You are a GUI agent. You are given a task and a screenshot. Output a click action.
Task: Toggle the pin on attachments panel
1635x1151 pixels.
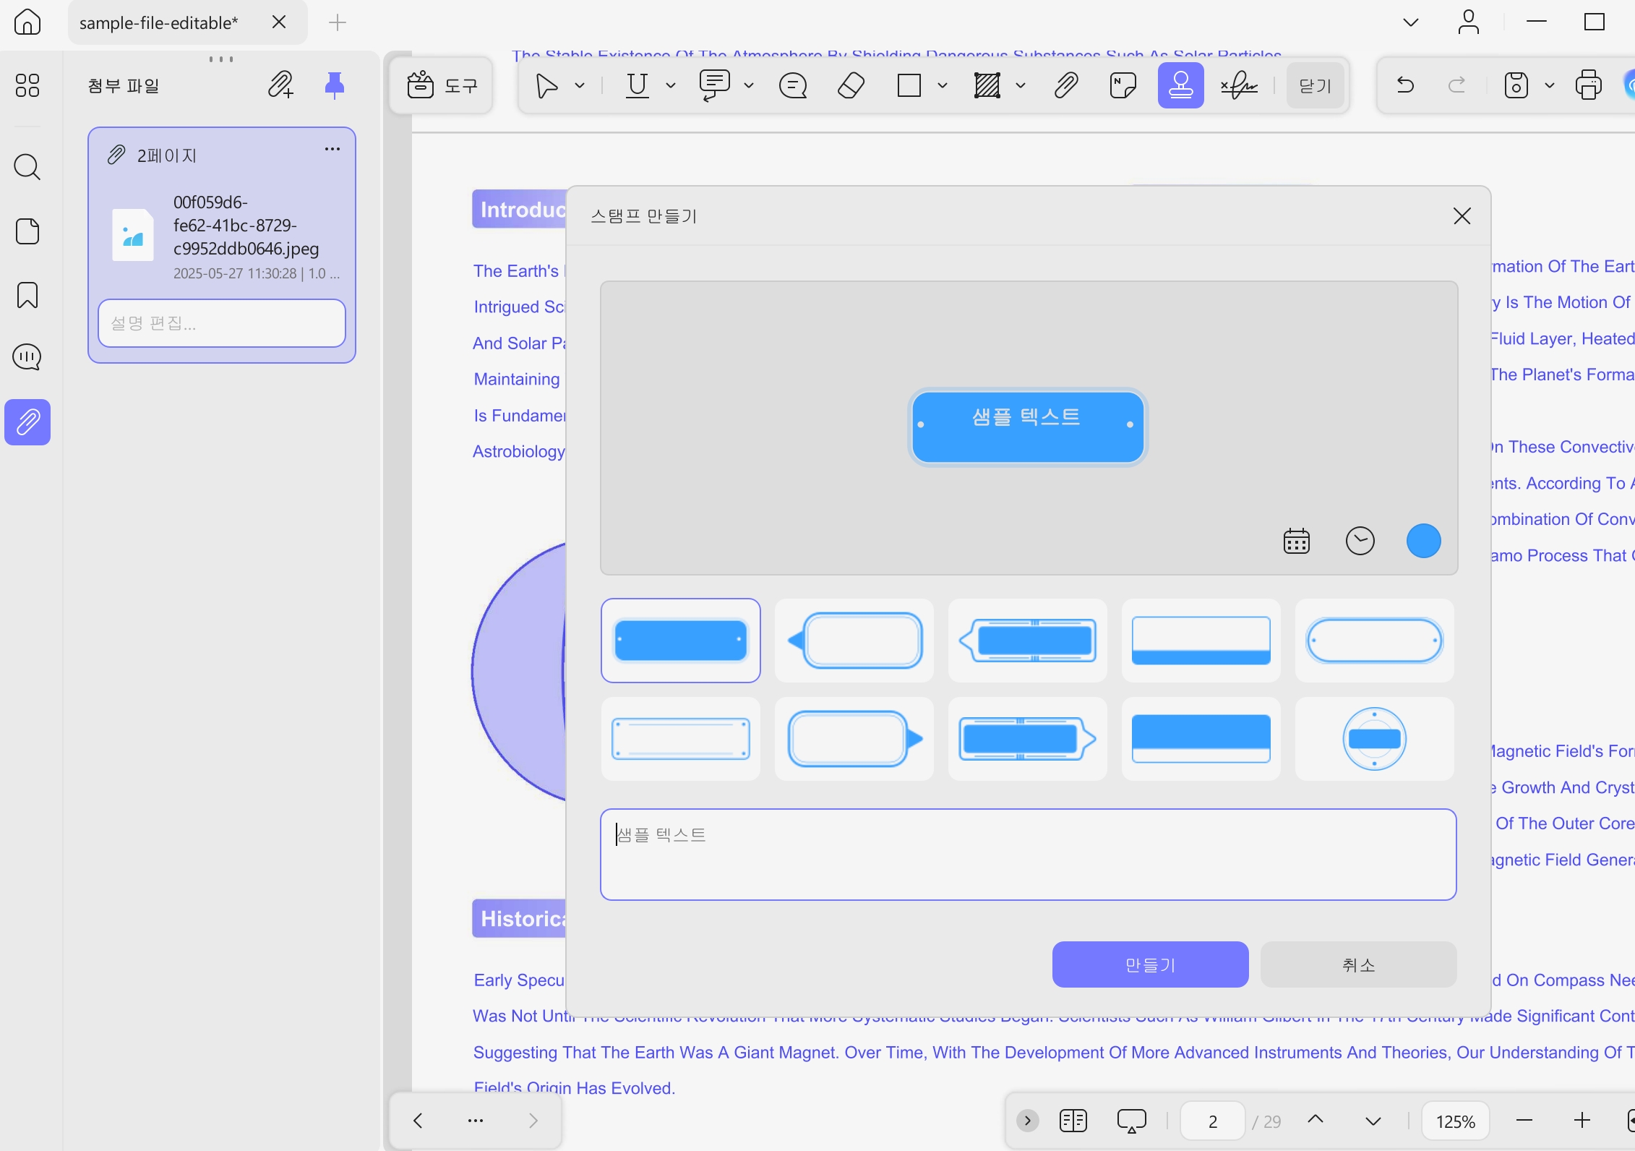(334, 85)
